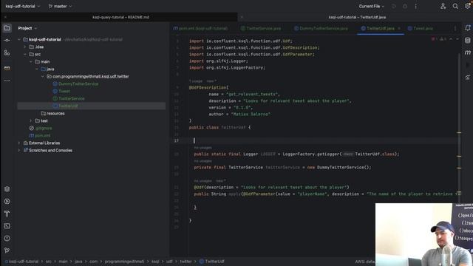
Task: Click the red errors indicator in editor
Action: click(434, 39)
